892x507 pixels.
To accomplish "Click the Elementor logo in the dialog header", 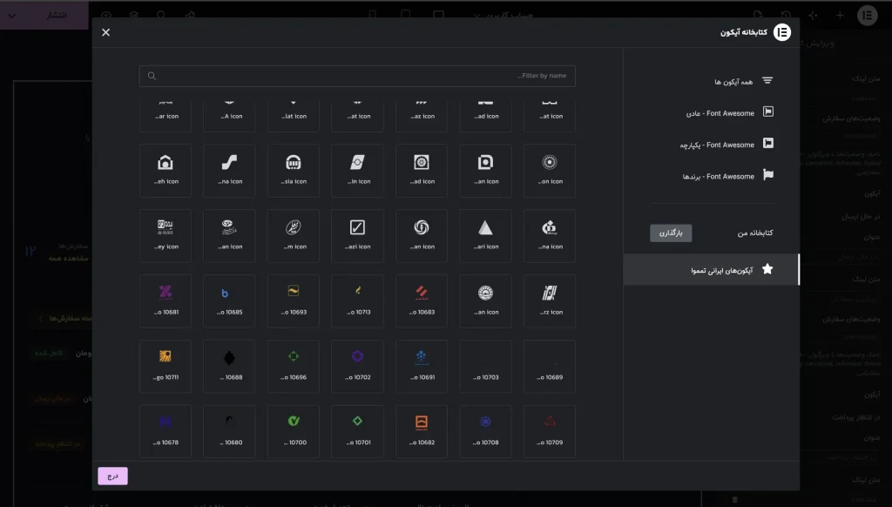I will (781, 32).
